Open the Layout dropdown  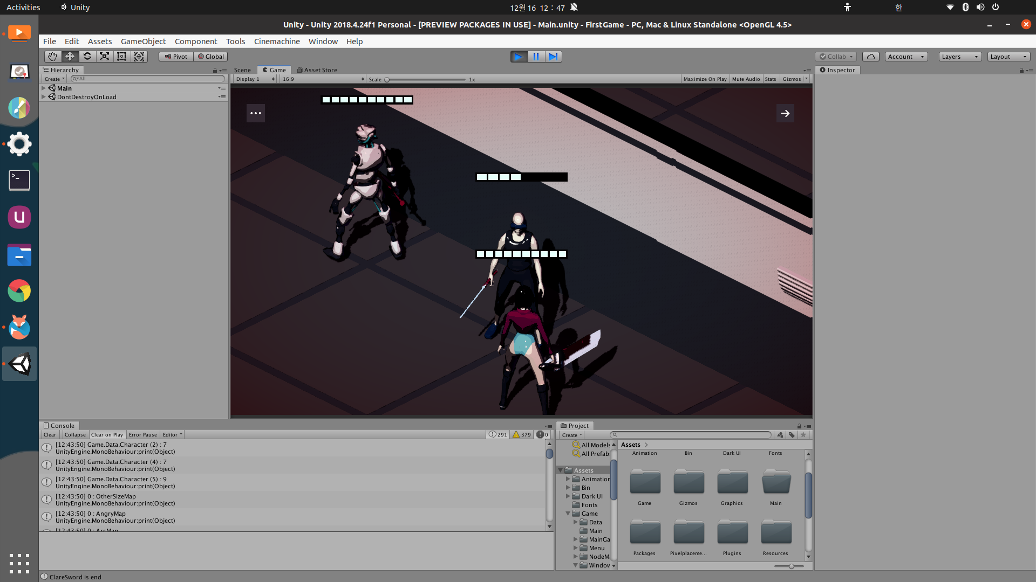[x=1008, y=57]
